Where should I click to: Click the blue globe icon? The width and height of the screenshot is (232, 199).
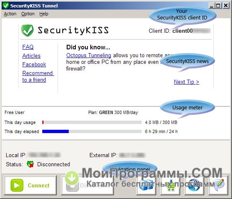click(194, 185)
